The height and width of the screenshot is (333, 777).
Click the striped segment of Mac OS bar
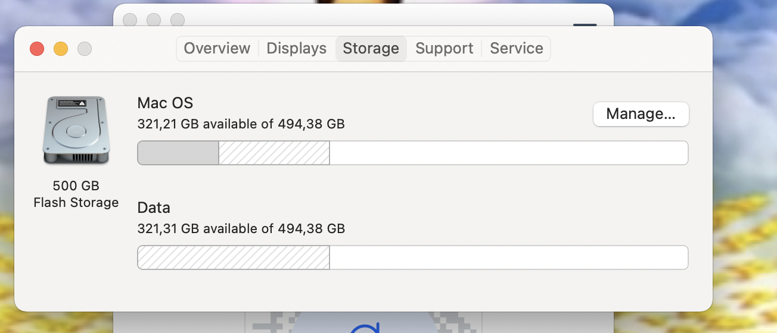(x=274, y=153)
